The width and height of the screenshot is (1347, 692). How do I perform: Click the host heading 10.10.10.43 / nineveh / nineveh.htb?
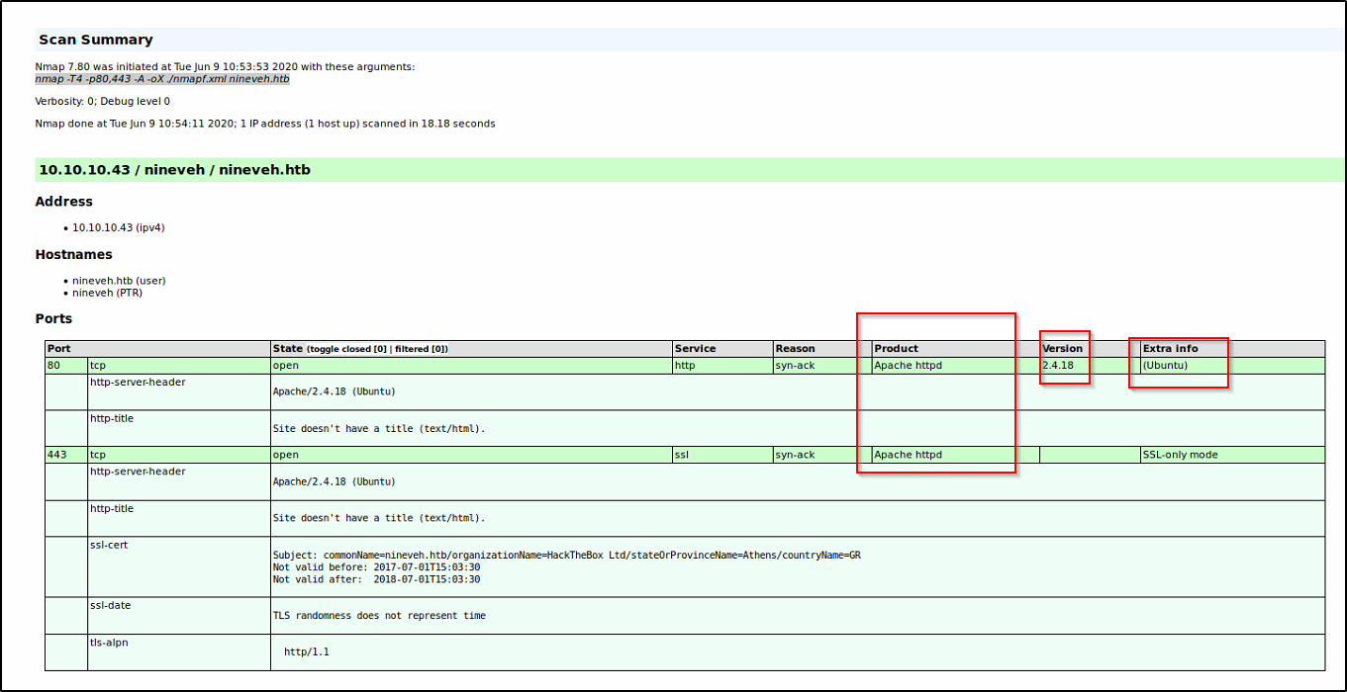(x=175, y=170)
